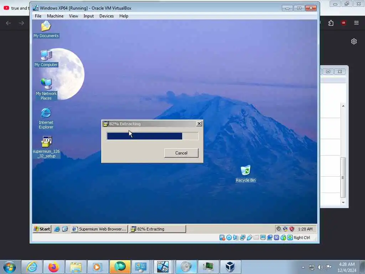This screenshot has width=365, height=274.
Task: Select the Recycle Bin icon
Action: 246,174
